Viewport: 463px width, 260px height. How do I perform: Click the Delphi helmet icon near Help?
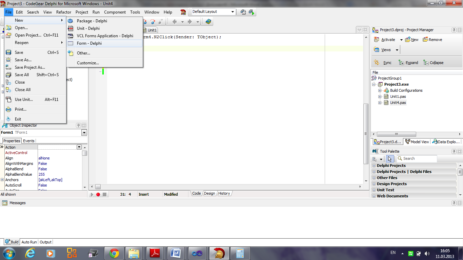pyautogui.click(x=183, y=12)
